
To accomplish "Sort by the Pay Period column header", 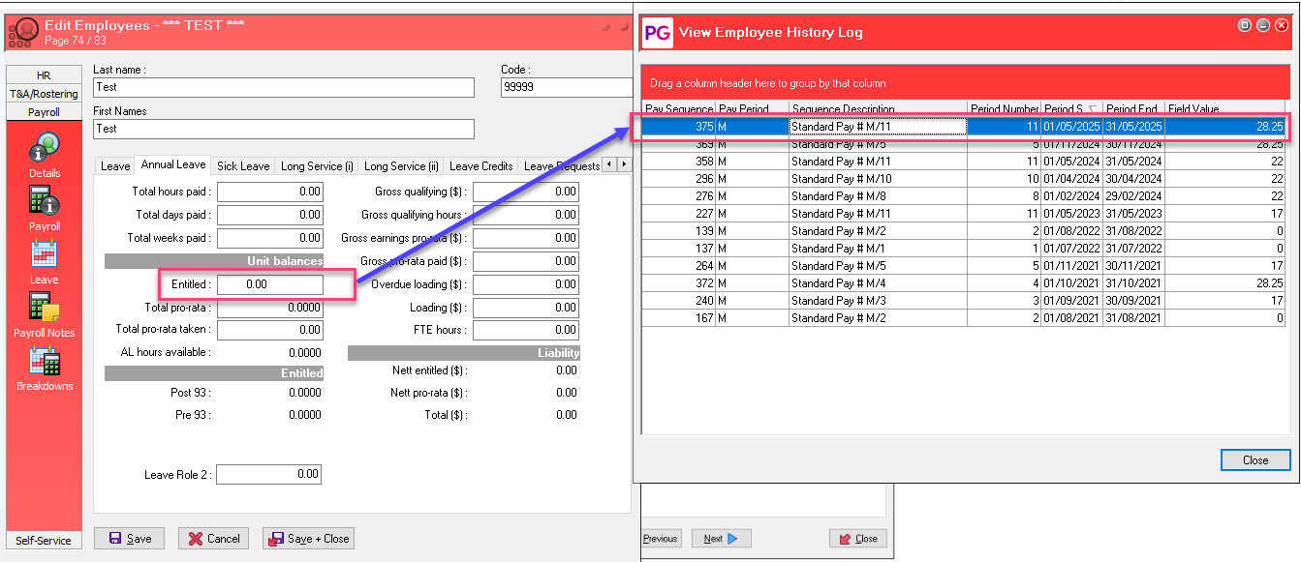I will pyautogui.click(x=752, y=109).
